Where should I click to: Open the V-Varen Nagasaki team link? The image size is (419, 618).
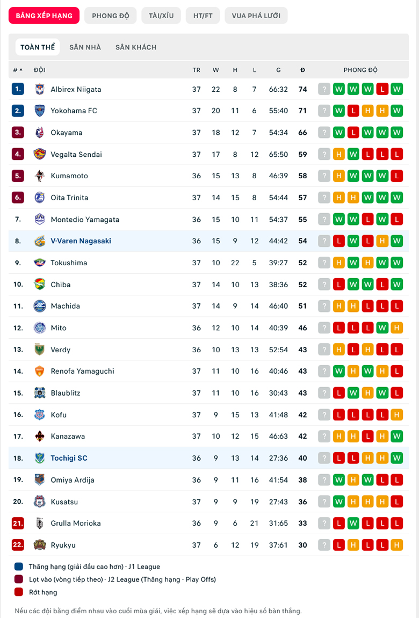pyautogui.click(x=81, y=241)
